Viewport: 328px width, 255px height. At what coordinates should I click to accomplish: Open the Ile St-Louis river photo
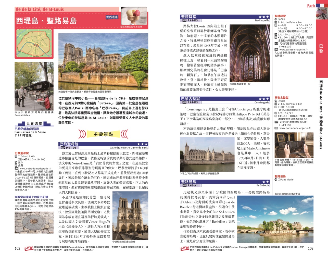[x=275, y=219]
